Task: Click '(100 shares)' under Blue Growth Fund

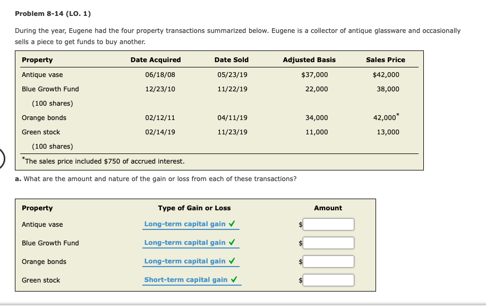Action: click(x=53, y=103)
